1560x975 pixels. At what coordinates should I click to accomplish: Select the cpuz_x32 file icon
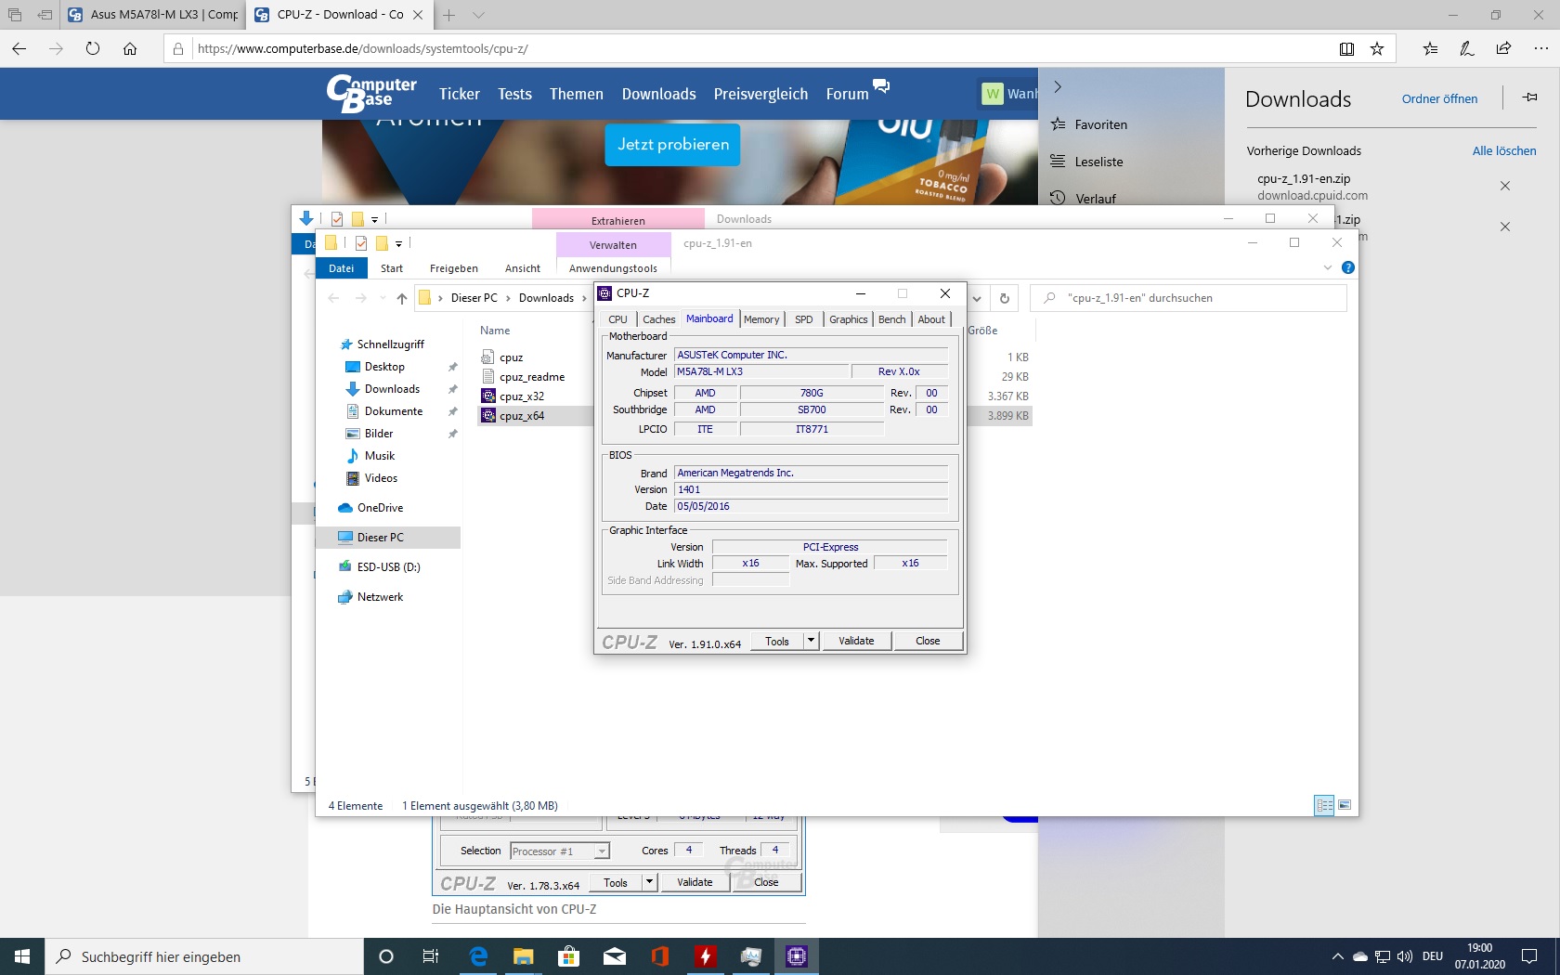tap(488, 396)
